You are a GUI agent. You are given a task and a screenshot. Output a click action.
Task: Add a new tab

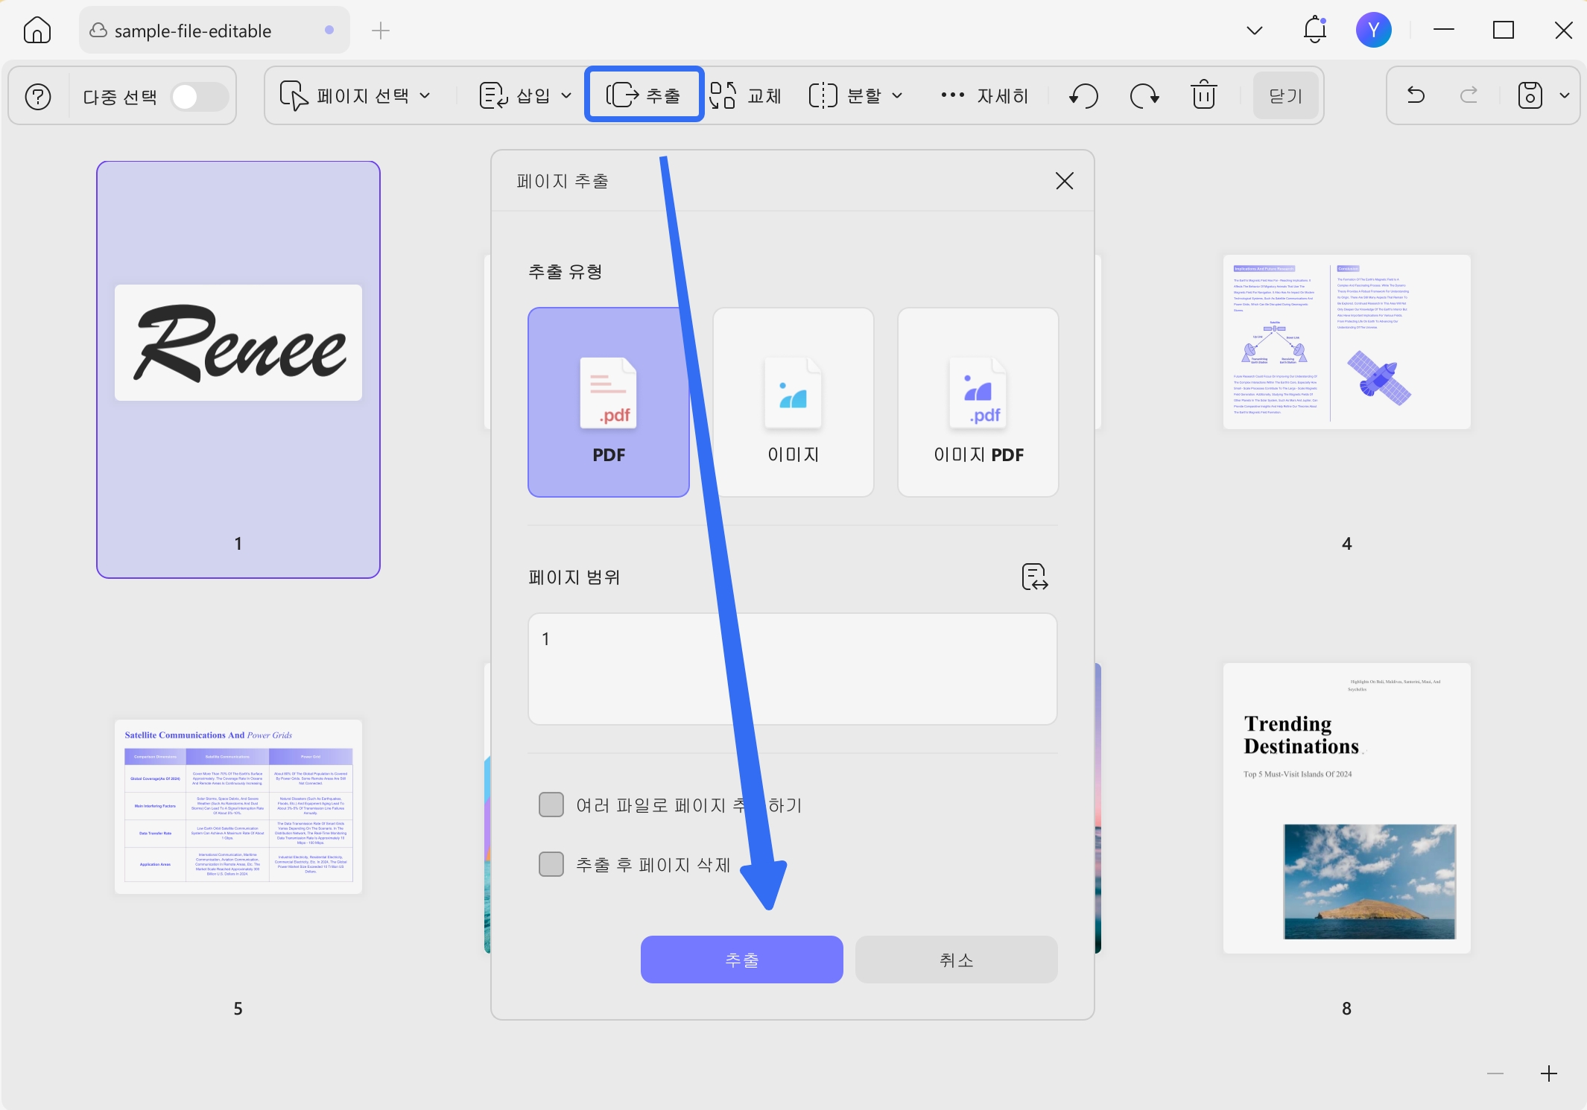click(x=381, y=31)
